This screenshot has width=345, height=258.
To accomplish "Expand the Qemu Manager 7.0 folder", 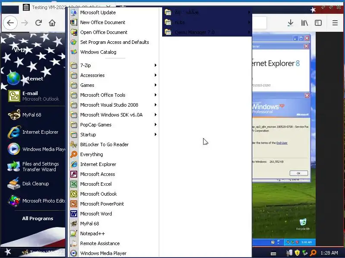I will [207, 32].
